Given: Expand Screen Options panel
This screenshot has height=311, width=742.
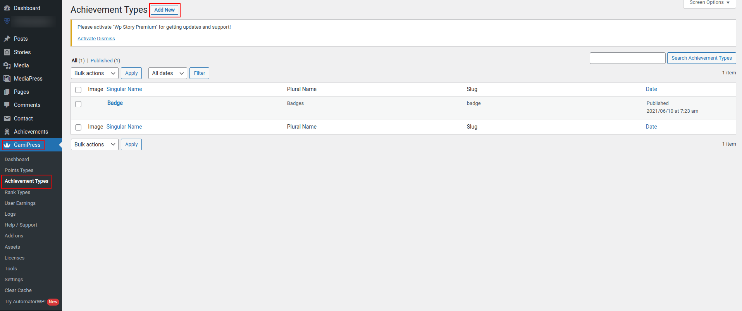Looking at the screenshot, I should [709, 3].
